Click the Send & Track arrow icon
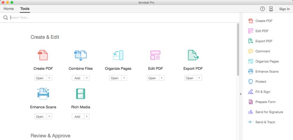Image resolution: width=293 pixels, height=140 pixels. coord(250,122)
